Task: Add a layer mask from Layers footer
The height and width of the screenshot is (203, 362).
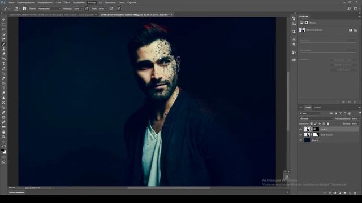Action: coord(335,193)
